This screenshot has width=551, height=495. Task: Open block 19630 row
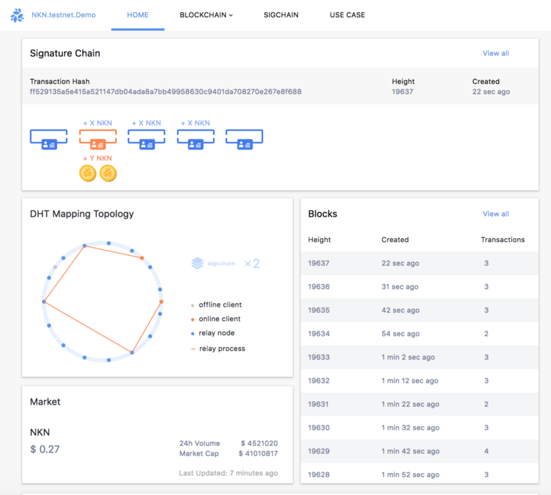(x=419, y=428)
